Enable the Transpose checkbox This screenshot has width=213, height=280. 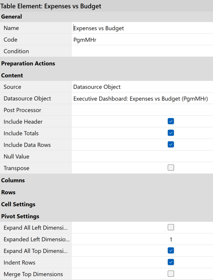[171, 168]
